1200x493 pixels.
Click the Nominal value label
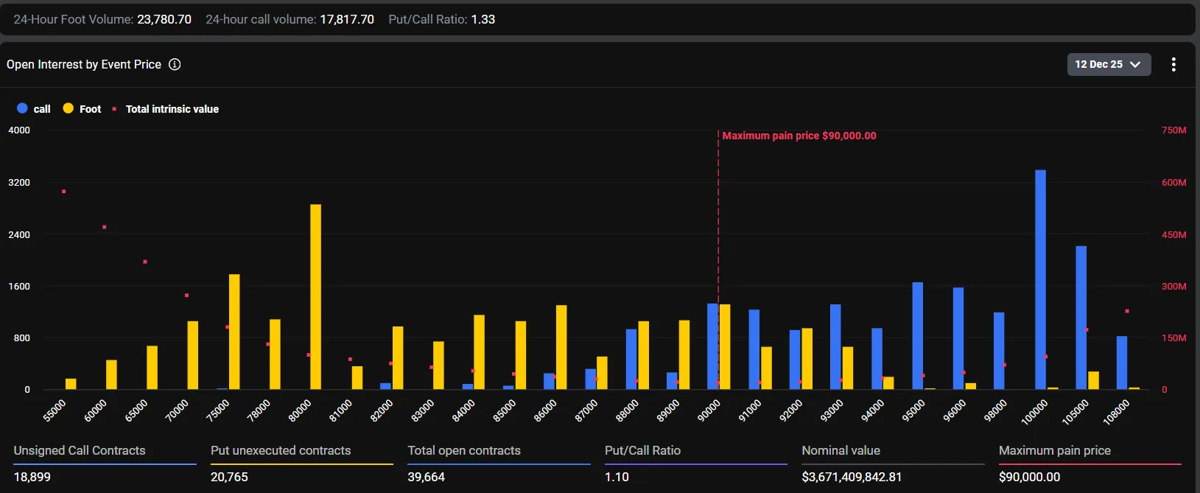pos(841,450)
